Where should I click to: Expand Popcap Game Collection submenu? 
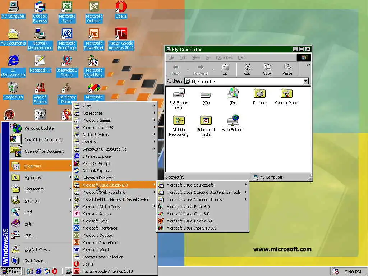coord(115,257)
